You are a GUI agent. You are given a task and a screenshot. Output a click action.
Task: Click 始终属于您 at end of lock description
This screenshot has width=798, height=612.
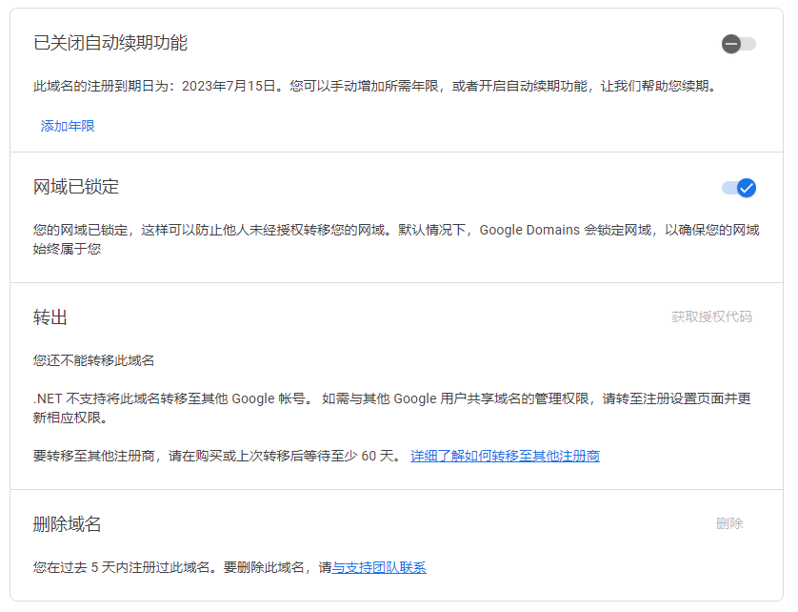pyautogui.click(x=68, y=249)
